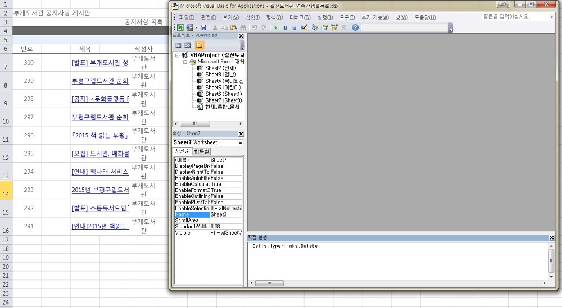
Task: Open the 보기(V) menu
Action: click(x=230, y=17)
